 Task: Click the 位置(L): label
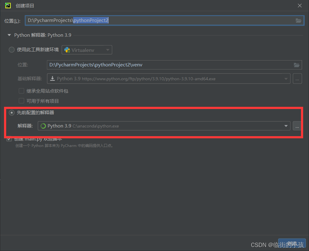pos(12,21)
